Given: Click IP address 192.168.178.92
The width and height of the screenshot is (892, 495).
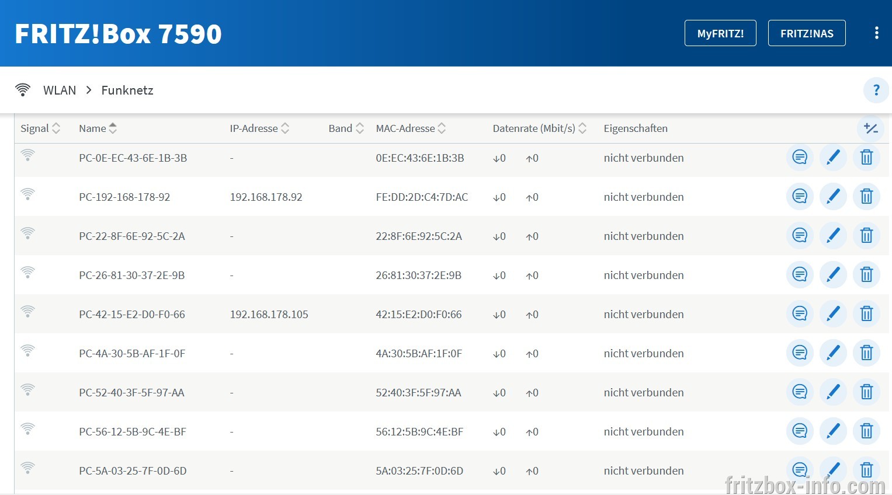Looking at the screenshot, I should click(x=266, y=197).
